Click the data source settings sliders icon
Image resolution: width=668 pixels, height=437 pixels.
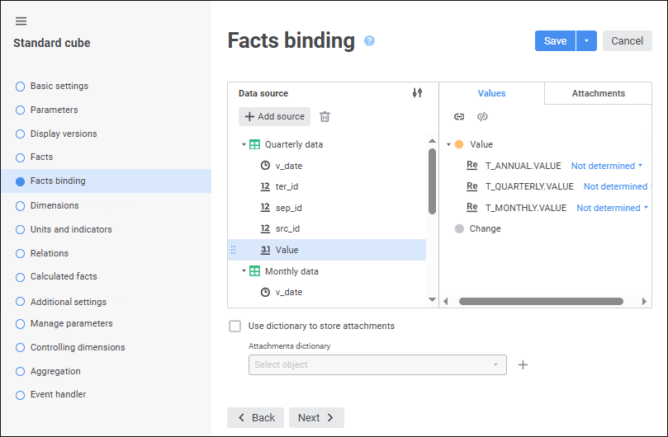[417, 93]
